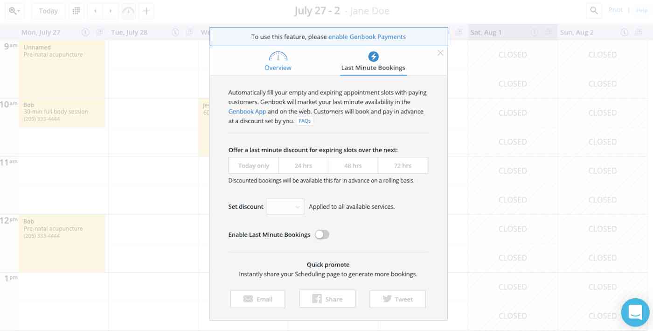Open the zoom level dropdown

(14, 11)
